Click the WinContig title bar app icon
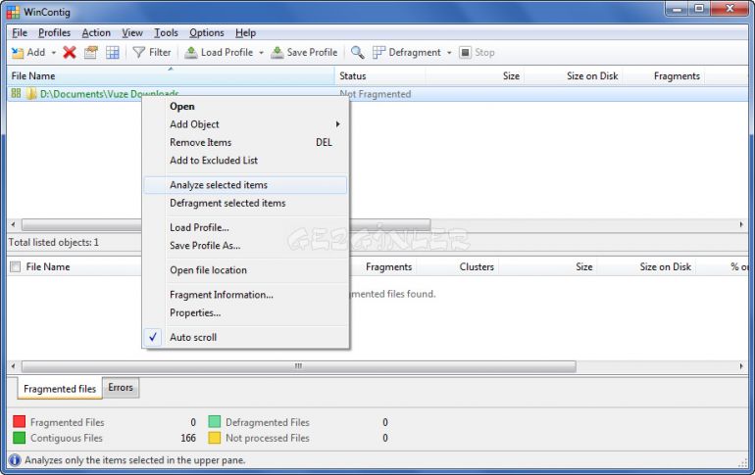This screenshot has height=475, width=755. point(13,12)
